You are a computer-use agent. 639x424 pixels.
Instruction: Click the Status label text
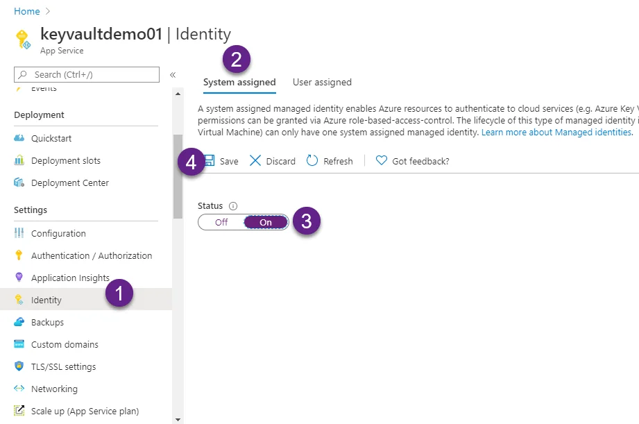click(x=210, y=206)
